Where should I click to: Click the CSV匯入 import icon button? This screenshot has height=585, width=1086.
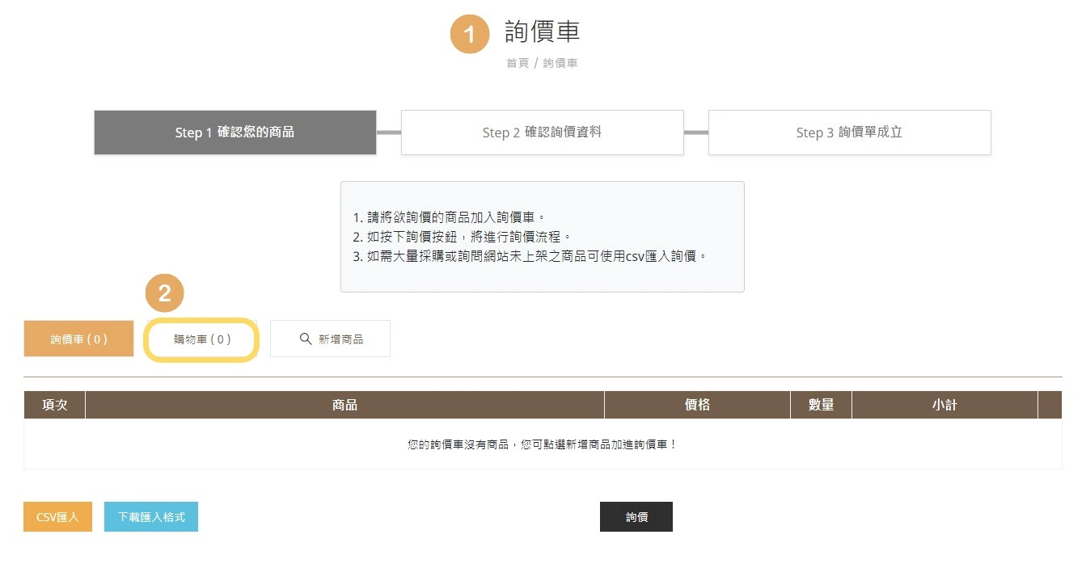tap(57, 516)
